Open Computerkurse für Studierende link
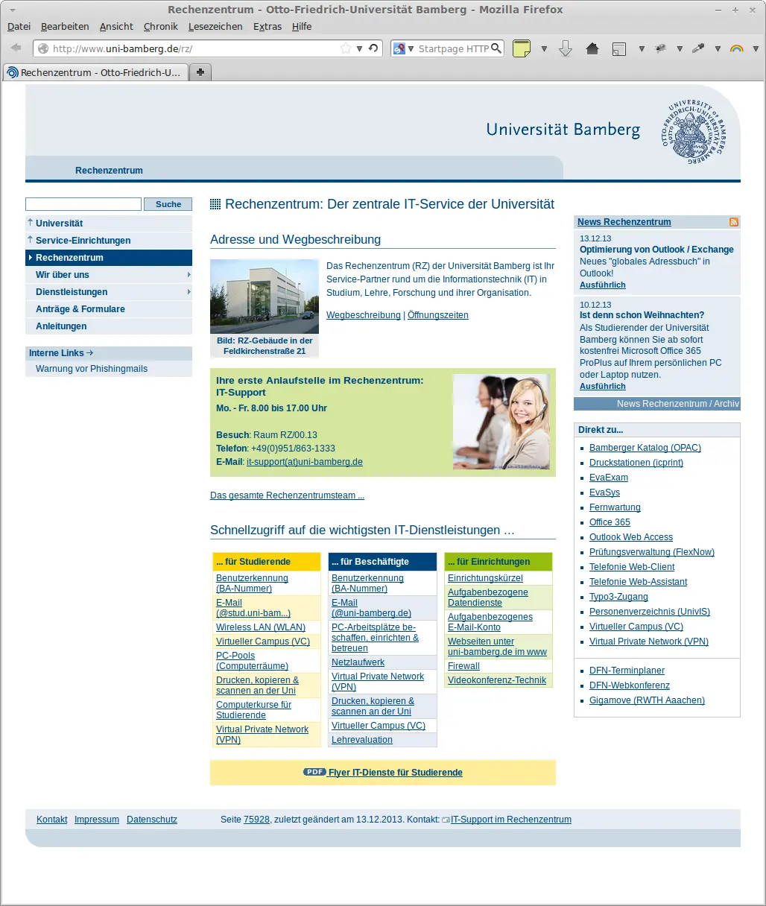 253,710
